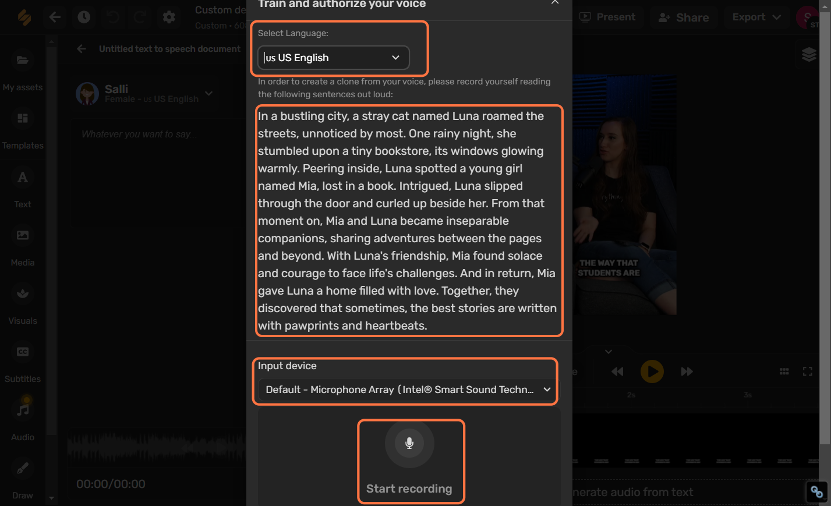Screen dimensions: 831x506
Task: Open the Media panel
Action: [x=23, y=246]
